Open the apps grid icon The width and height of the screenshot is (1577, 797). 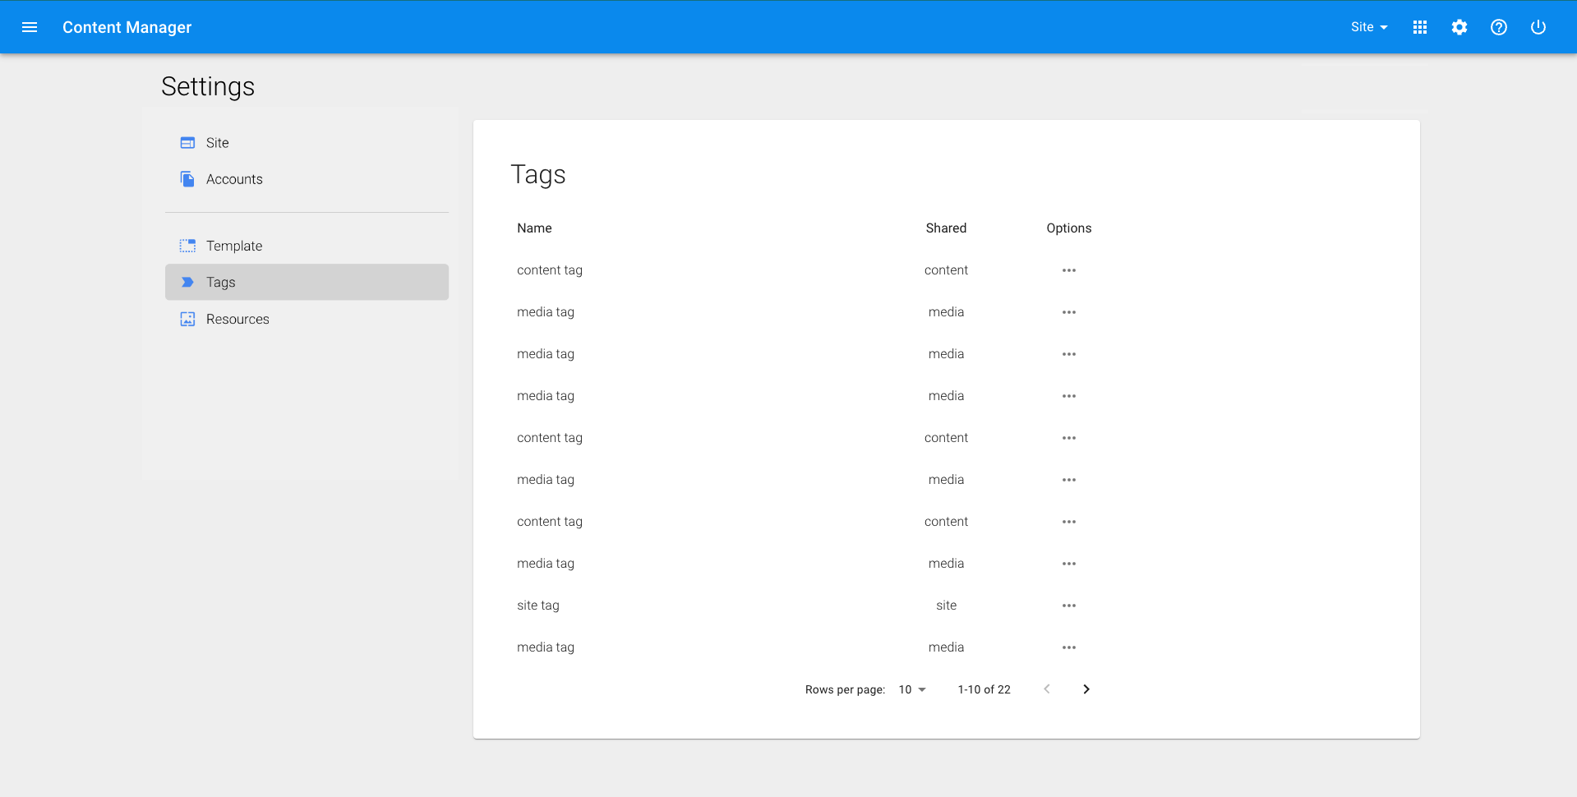(1419, 27)
